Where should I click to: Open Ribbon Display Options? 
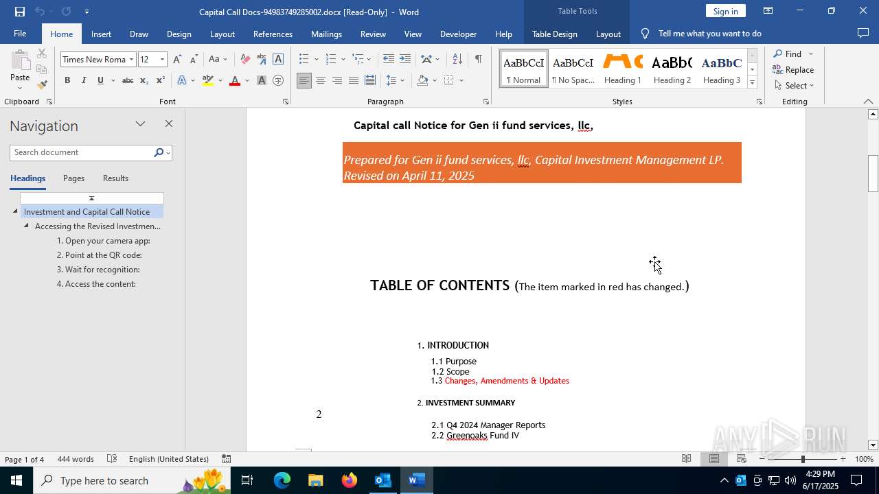(x=768, y=11)
